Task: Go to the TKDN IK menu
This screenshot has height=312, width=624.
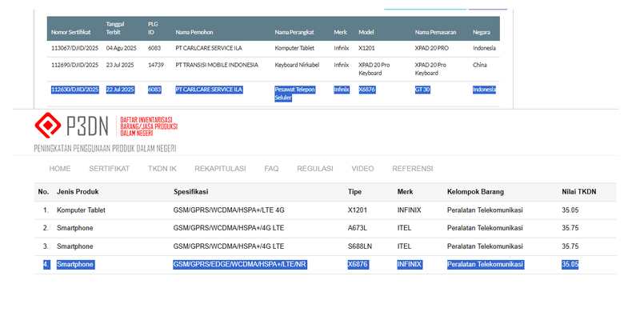Action: pos(162,169)
